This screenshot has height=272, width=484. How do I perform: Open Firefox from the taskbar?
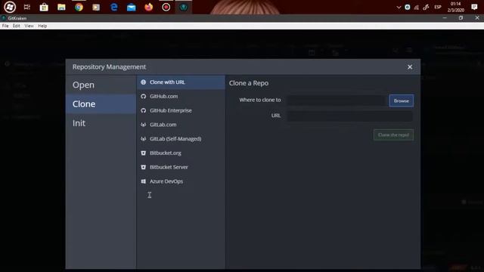[x=148, y=7]
